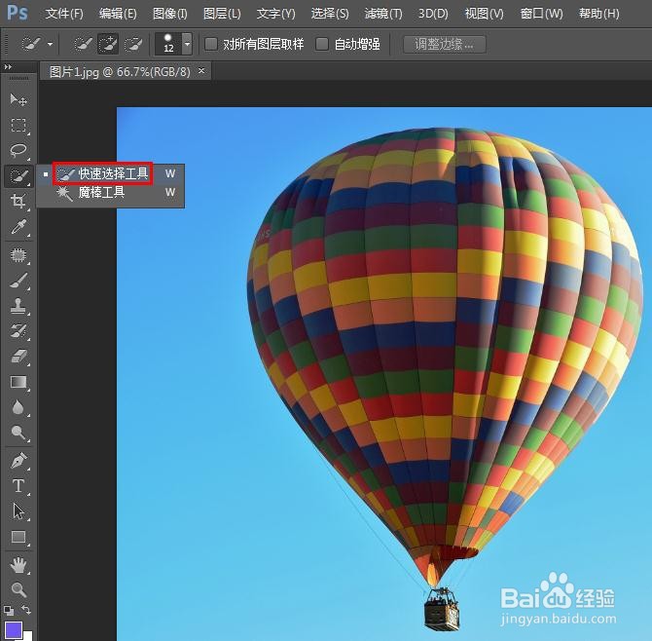Select the Brush tool
Viewport: 652px width, 641px height.
18,281
